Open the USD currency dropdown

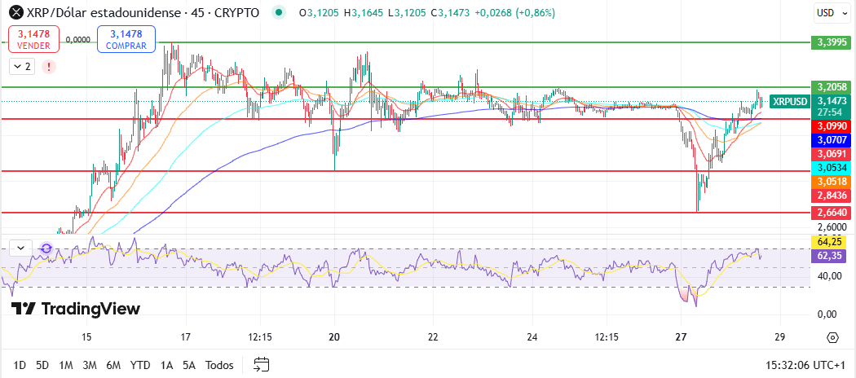[832, 12]
